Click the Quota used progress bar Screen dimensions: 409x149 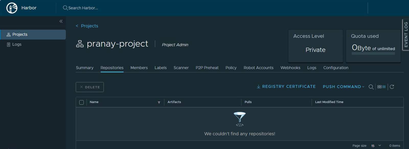pyautogui.click(x=373, y=54)
